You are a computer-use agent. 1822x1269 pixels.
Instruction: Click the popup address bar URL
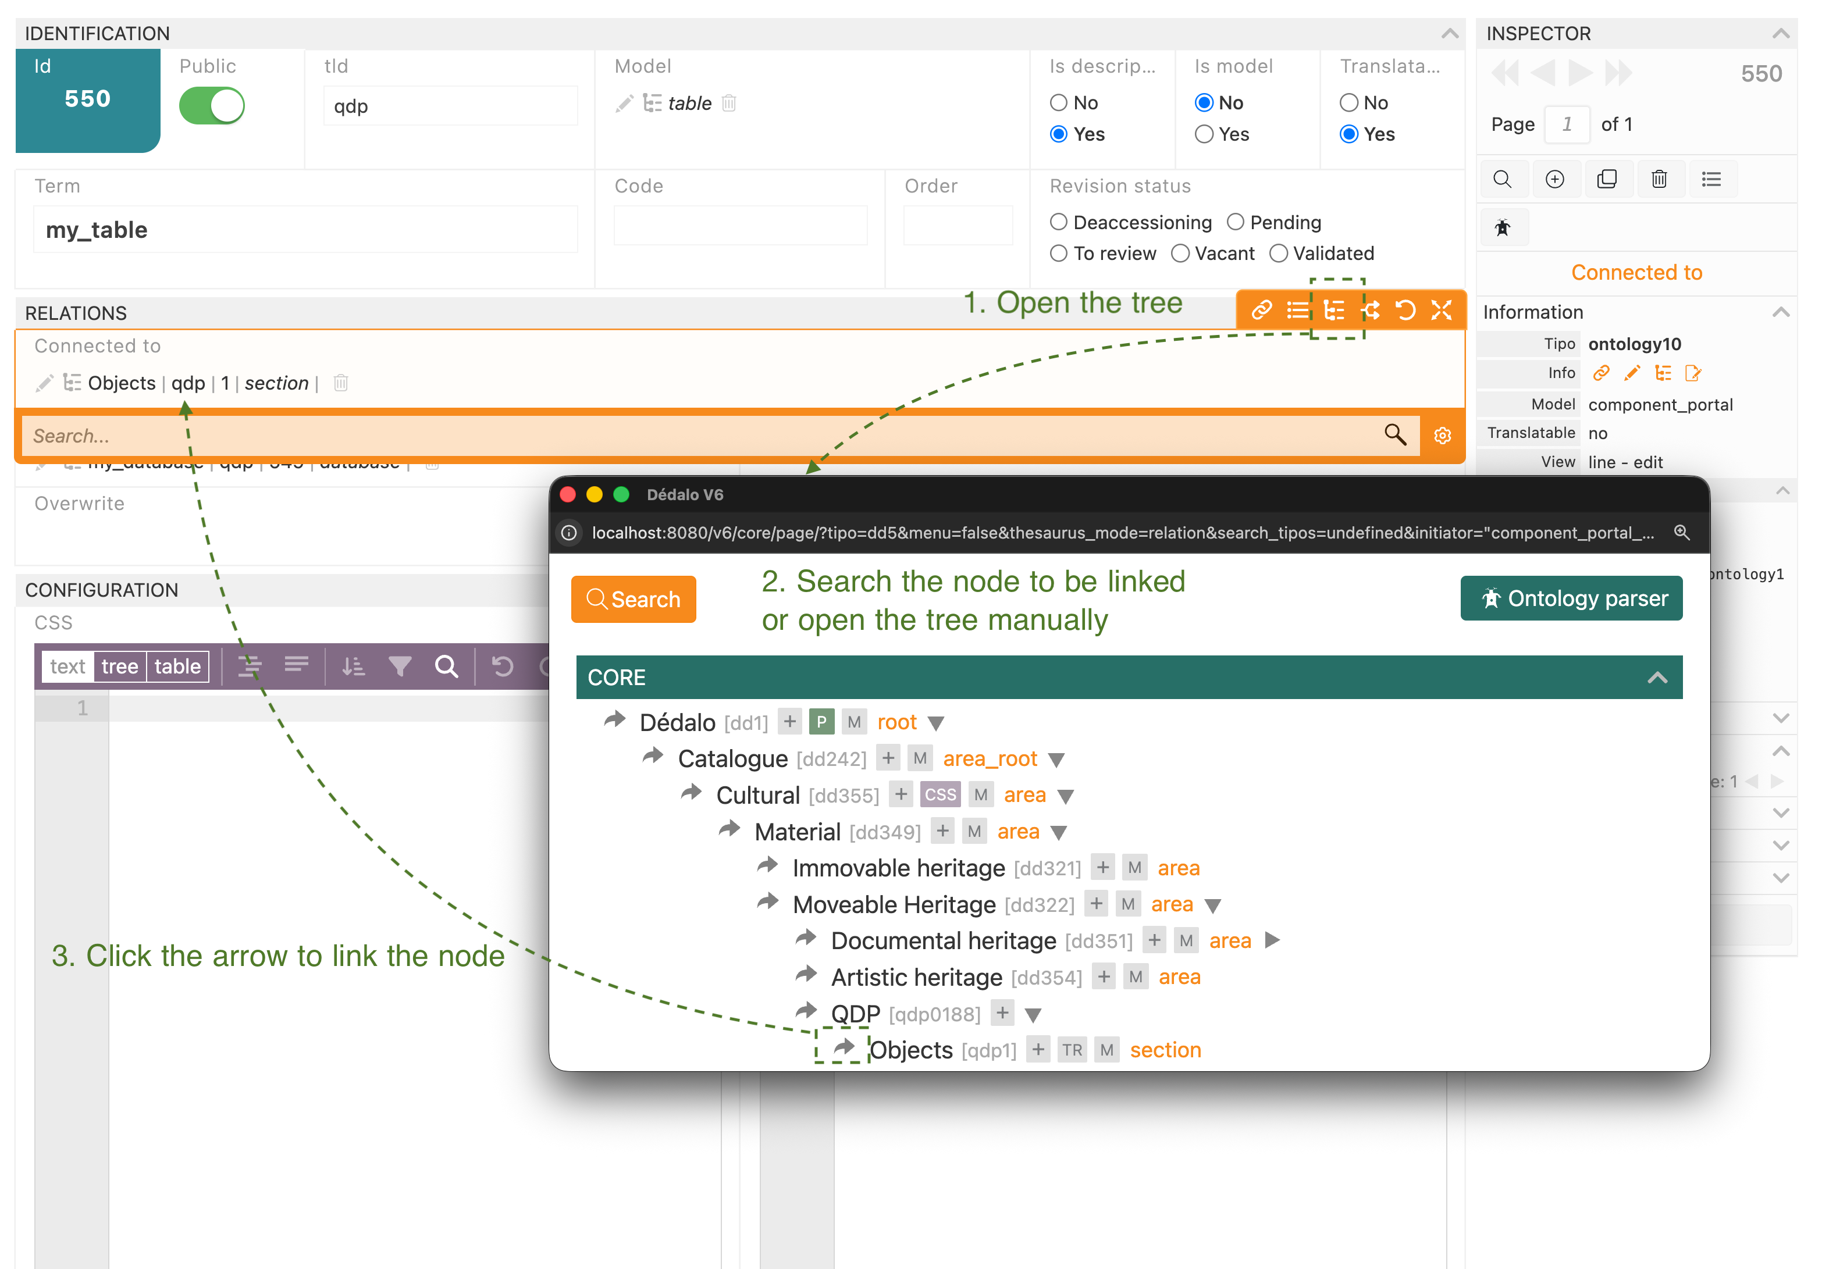[1123, 533]
